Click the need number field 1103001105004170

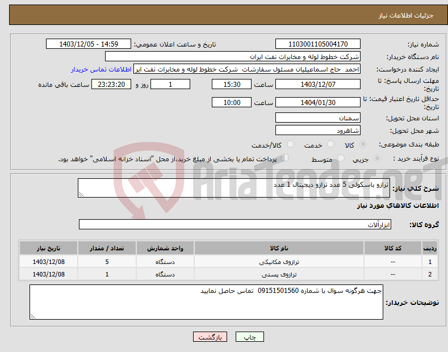click(318, 44)
